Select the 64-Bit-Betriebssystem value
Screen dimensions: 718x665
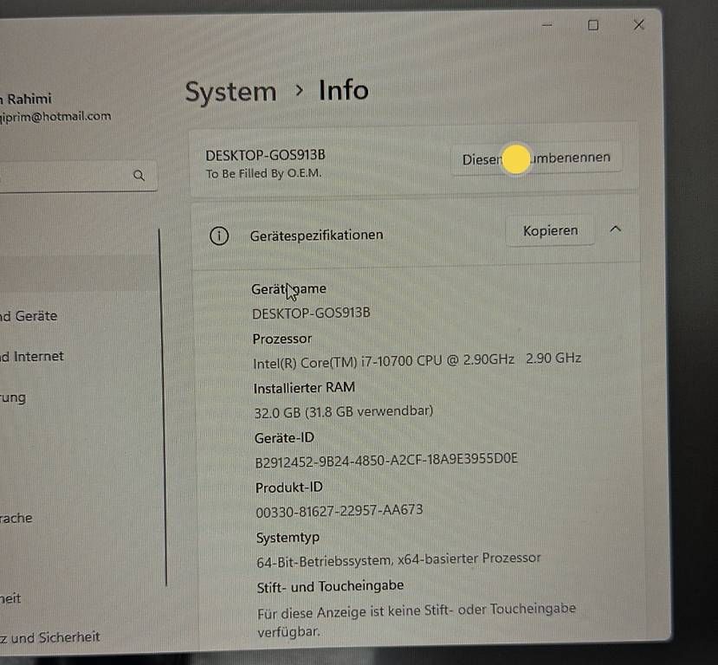pyautogui.click(x=398, y=559)
